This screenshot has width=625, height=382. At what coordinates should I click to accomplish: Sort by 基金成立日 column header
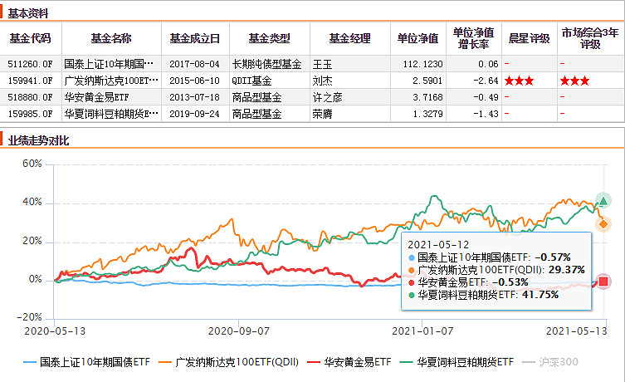tap(195, 38)
